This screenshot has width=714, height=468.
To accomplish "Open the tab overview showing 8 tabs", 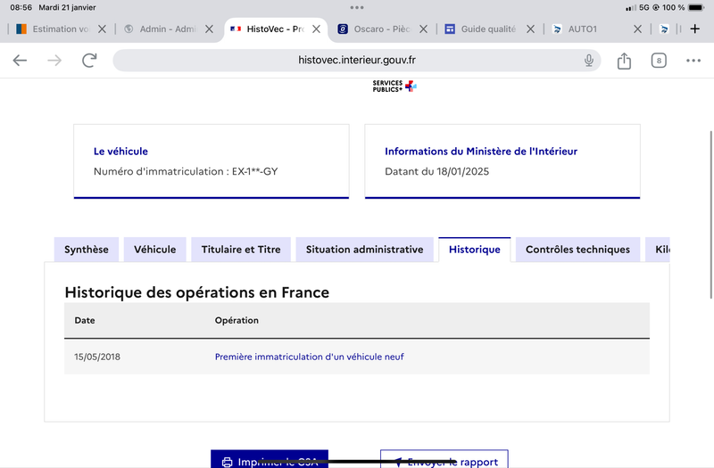I will 659,61.
